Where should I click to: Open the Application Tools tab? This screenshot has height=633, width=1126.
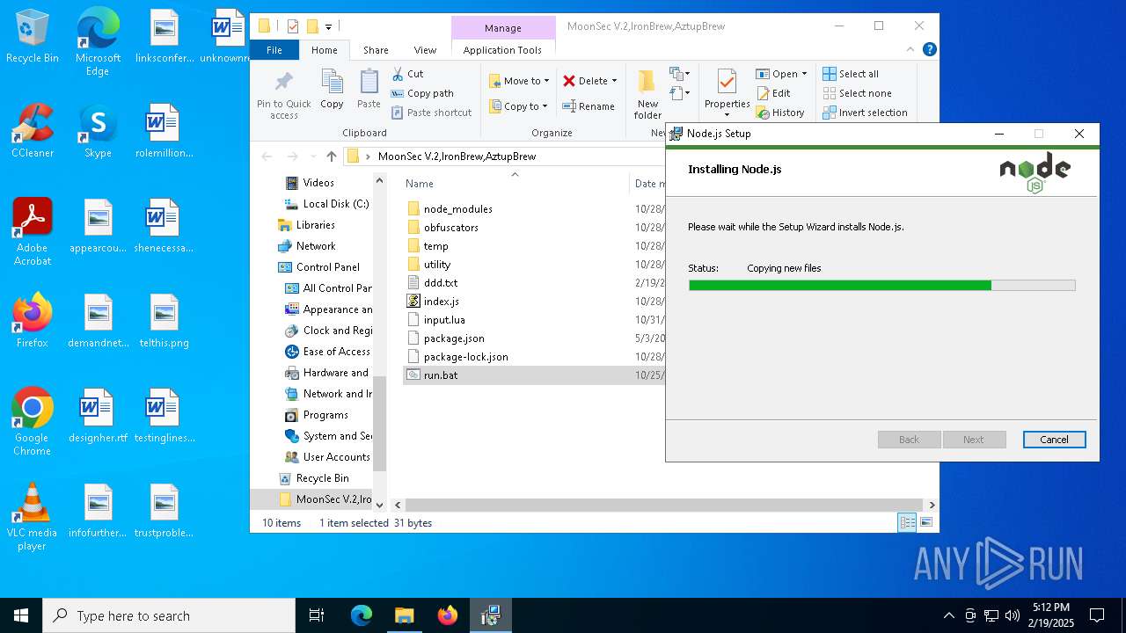coord(502,50)
